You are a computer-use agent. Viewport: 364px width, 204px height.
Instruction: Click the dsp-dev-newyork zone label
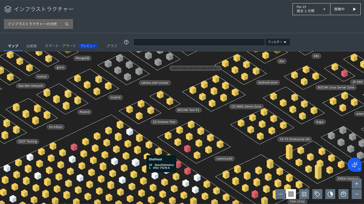pyautogui.click(x=31, y=86)
